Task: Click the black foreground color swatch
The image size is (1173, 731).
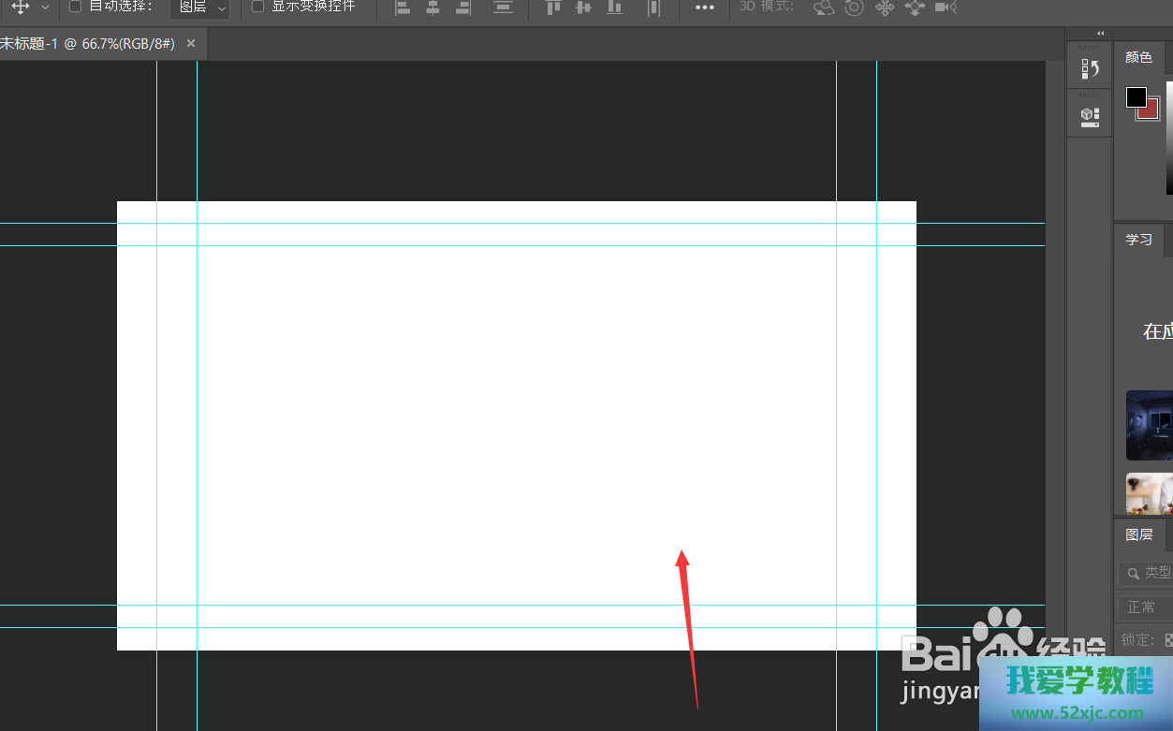Action: pos(1136,97)
